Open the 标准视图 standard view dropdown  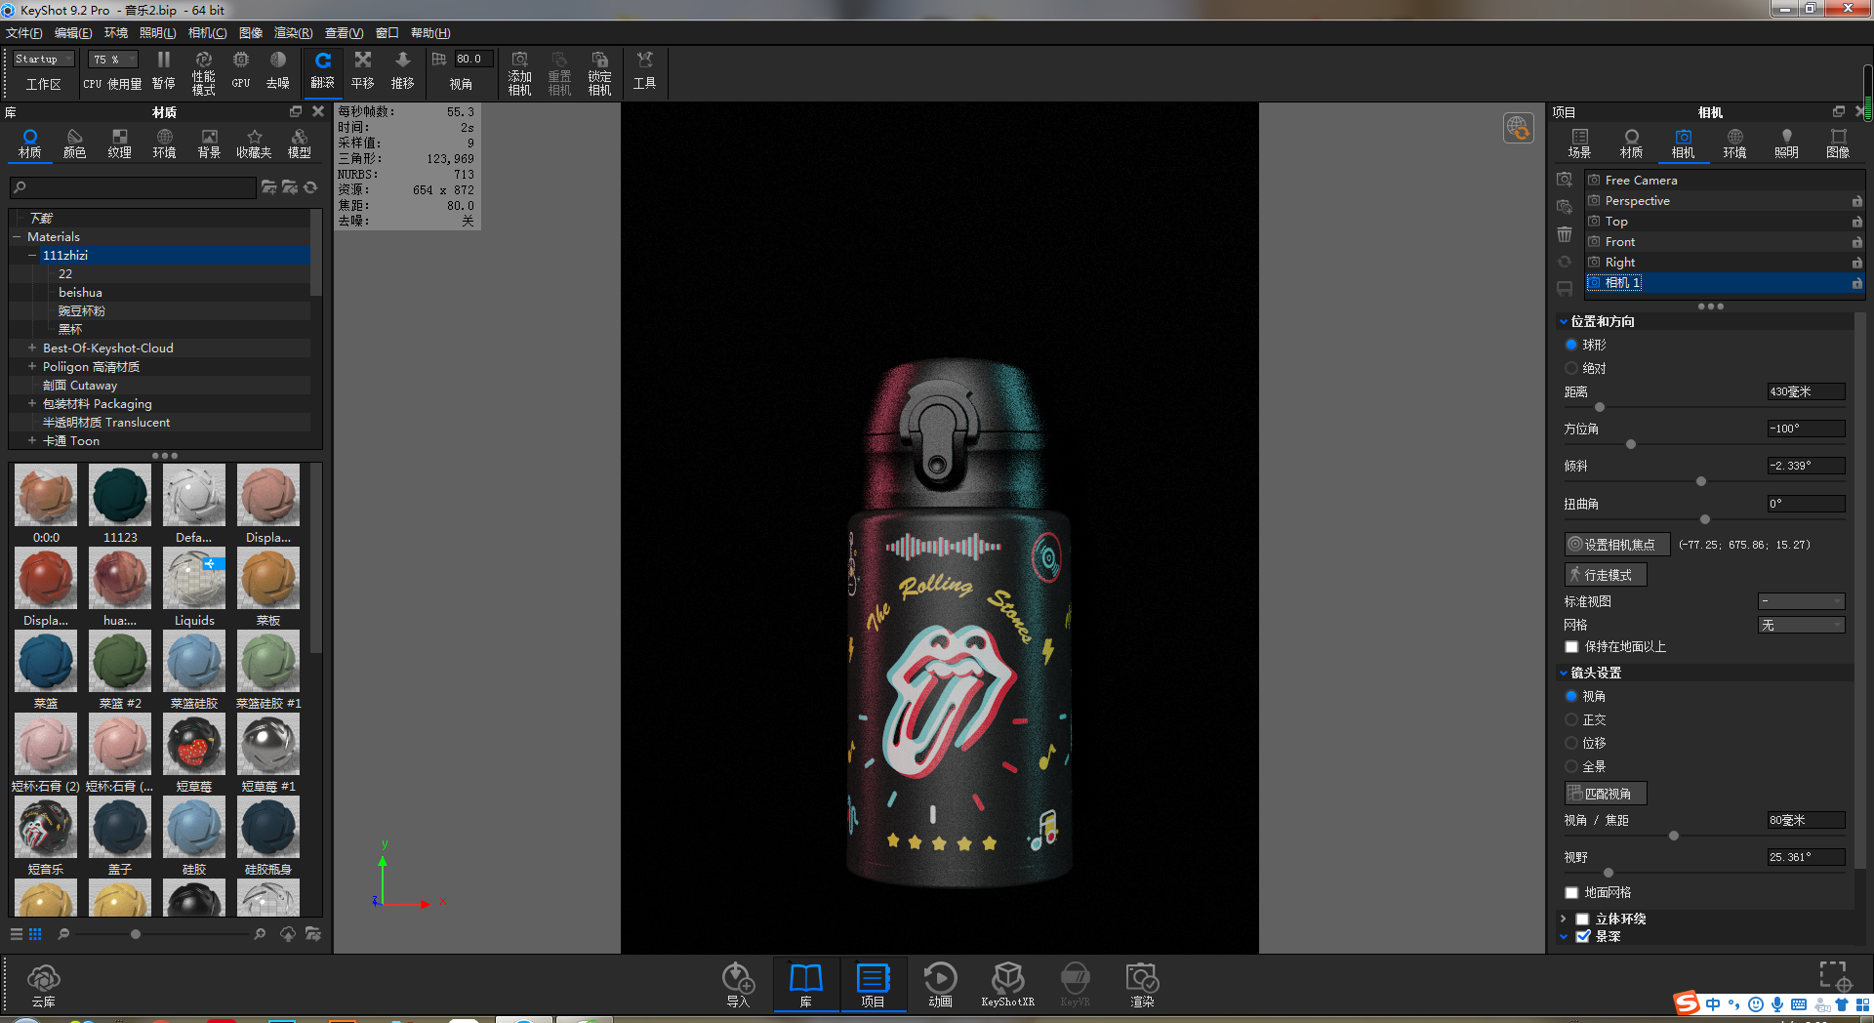click(1801, 601)
